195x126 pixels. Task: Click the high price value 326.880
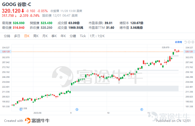click(19, 23)
